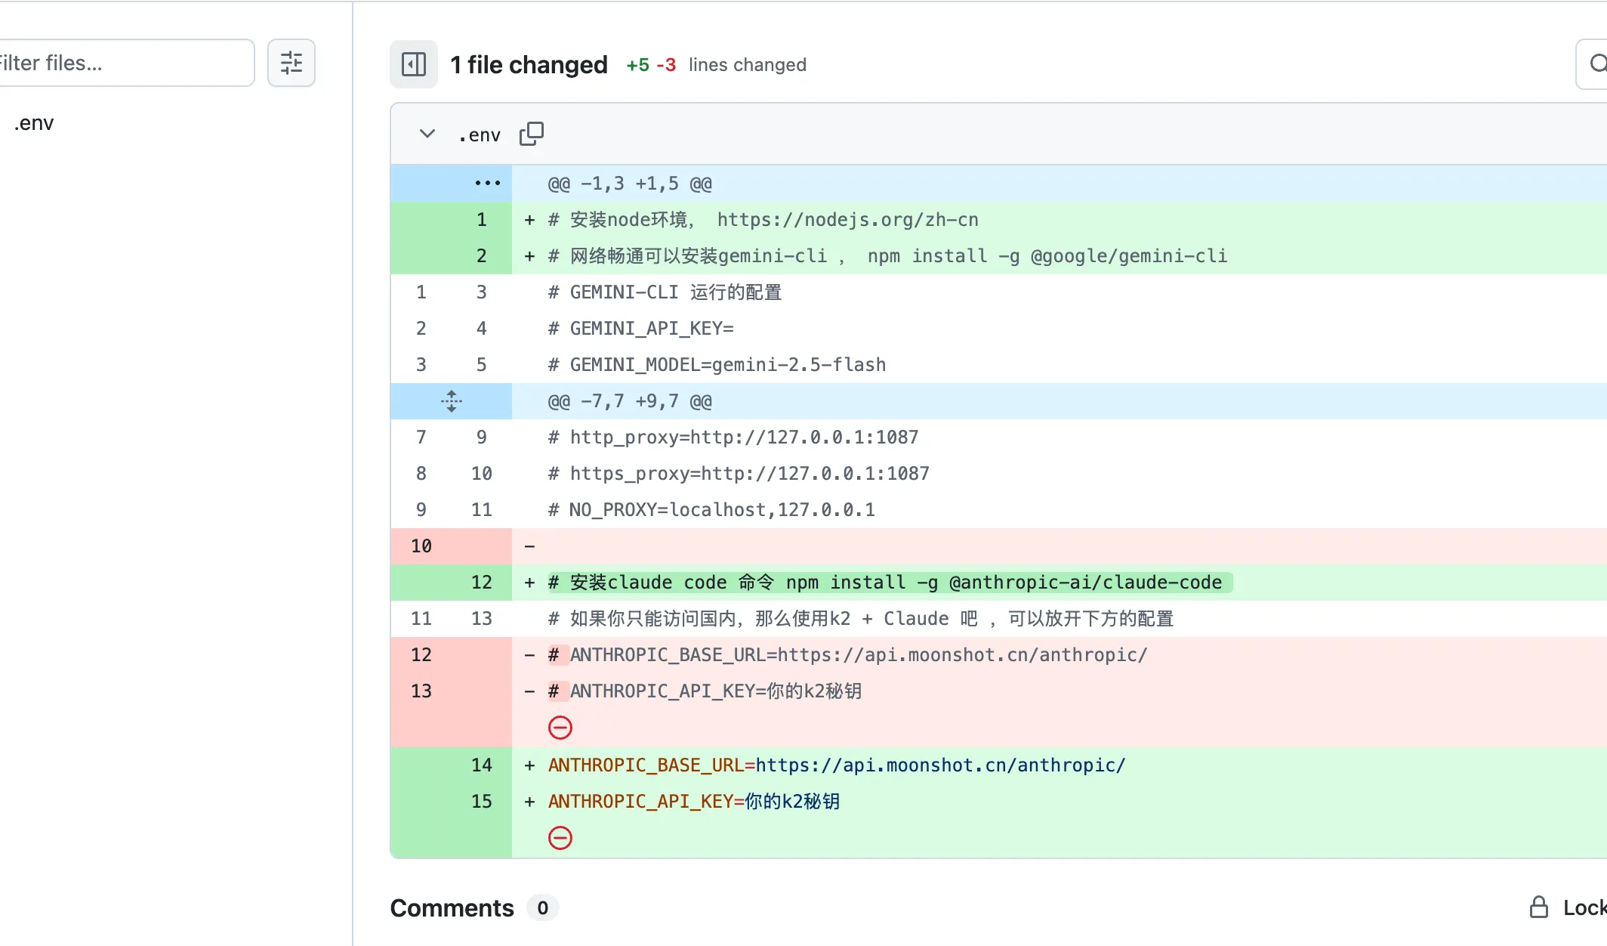Toggle the file tree sidebar panel
Viewport: 1607px width, 946px height.
click(x=414, y=64)
